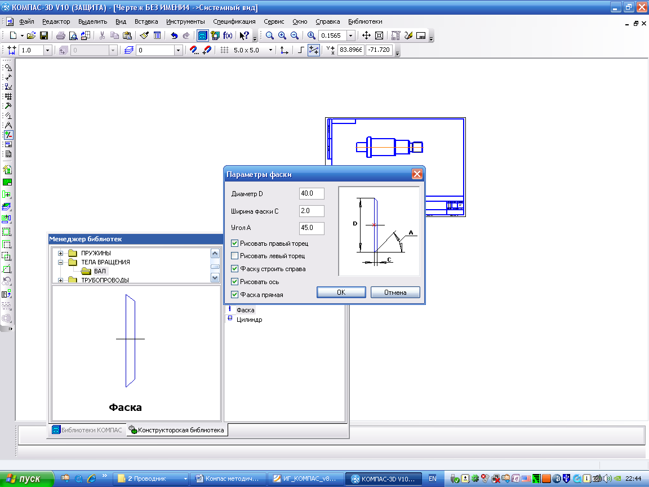Click the Диаметр D input field

tap(312, 193)
